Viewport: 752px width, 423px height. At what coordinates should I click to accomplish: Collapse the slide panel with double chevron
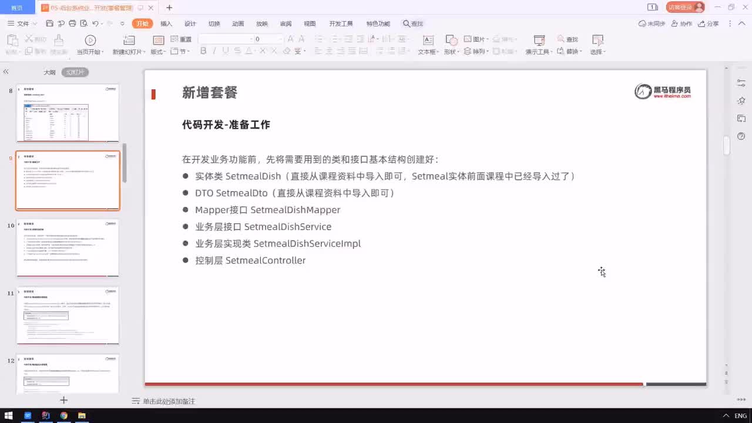pos(6,72)
